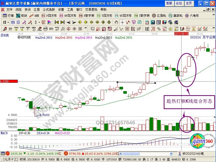Open the 公式选股 menu
Image resolution: width=216 pixels, height=162 pixels.
tap(50, 9)
